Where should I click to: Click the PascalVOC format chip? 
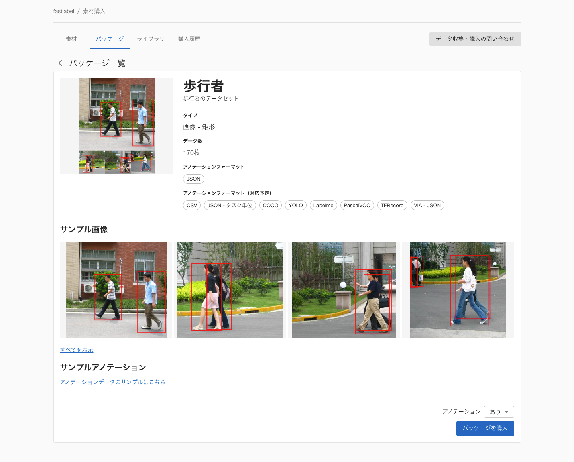tap(357, 206)
